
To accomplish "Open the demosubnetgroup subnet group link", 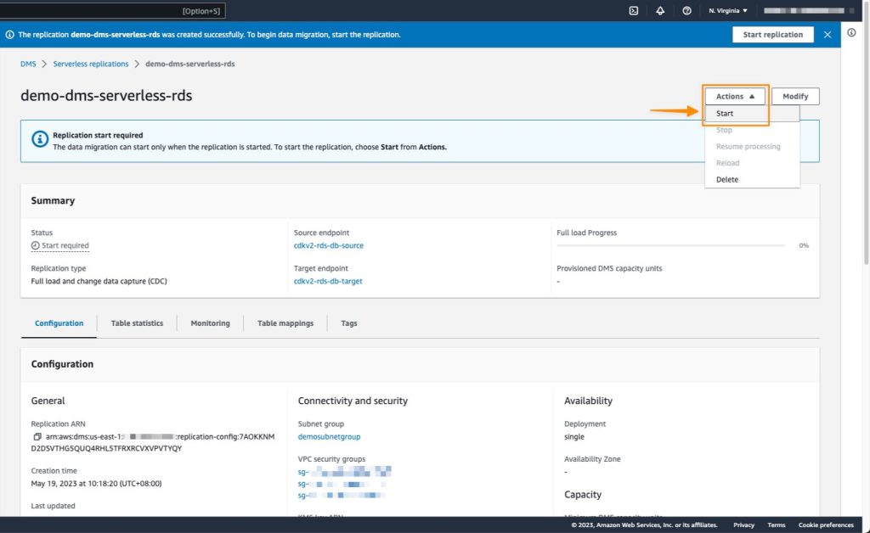I will click(x=329, y=436).
